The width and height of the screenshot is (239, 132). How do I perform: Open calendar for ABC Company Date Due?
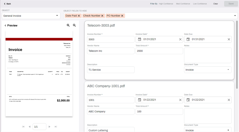188,100
